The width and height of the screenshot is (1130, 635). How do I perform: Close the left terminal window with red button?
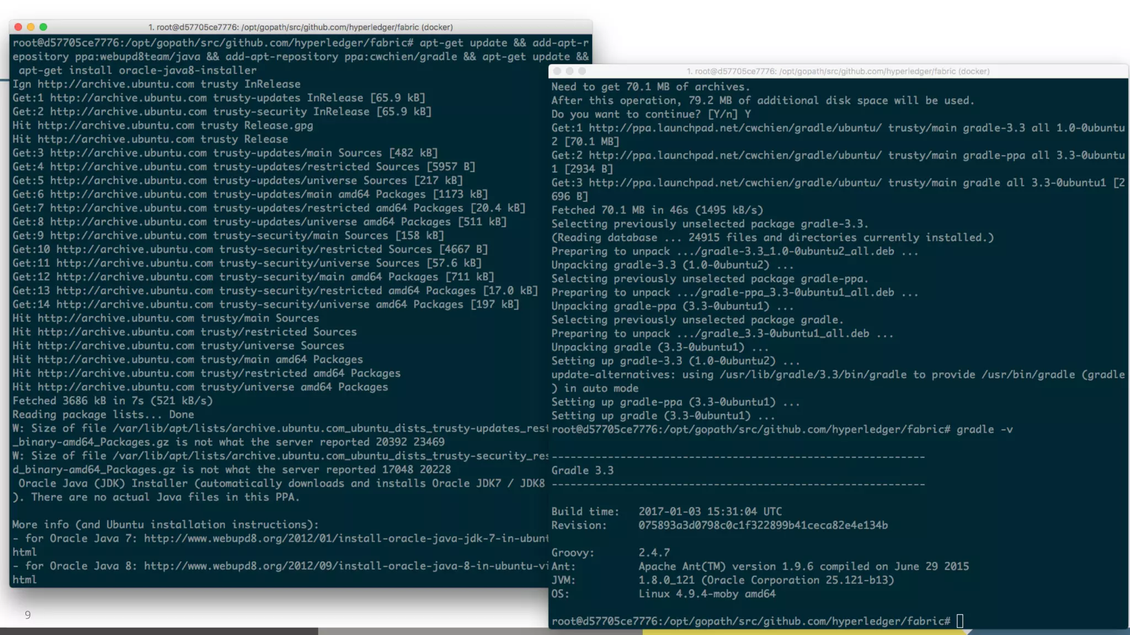point(18,27)
